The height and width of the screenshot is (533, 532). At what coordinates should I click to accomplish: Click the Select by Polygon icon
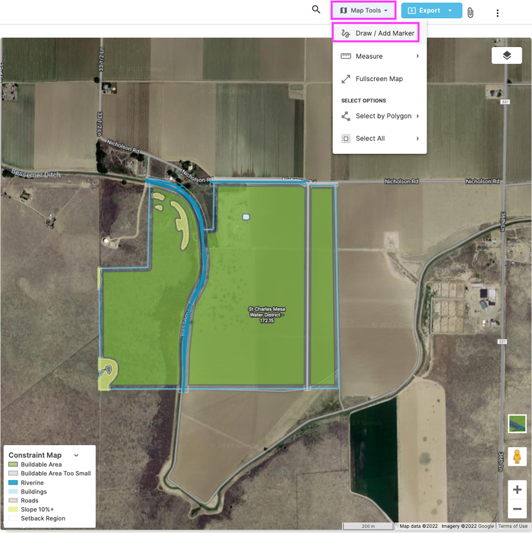pyautogui.click(x=346, y=116)
